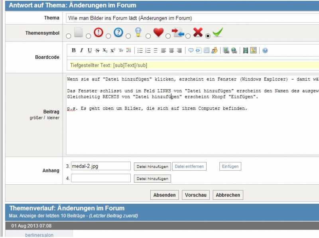Center-align the text

pos(171,51)
